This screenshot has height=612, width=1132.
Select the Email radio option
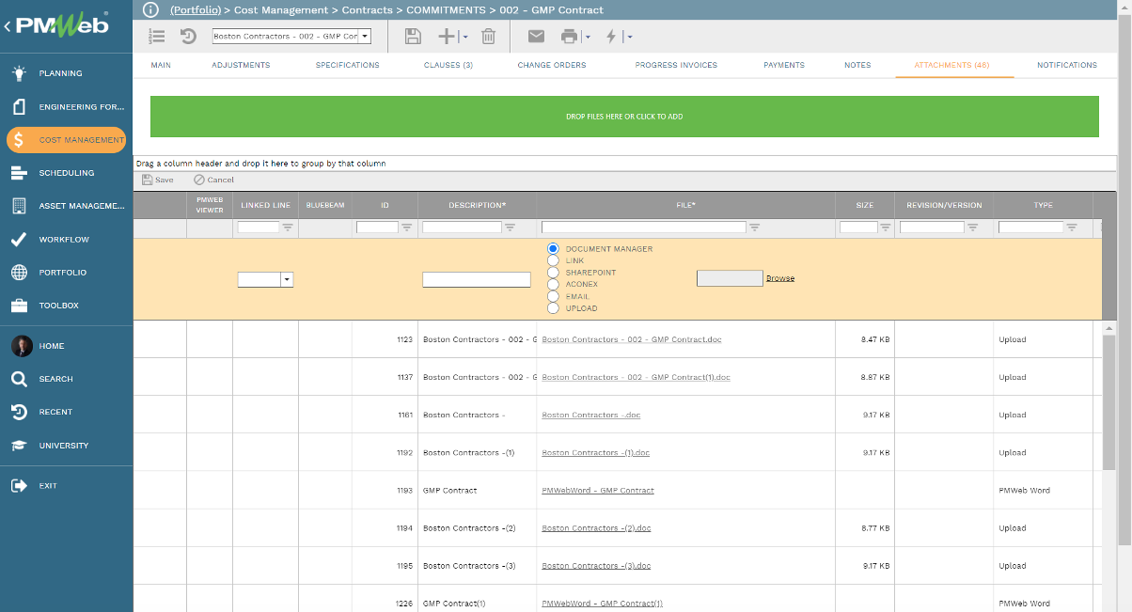(554, 296)
